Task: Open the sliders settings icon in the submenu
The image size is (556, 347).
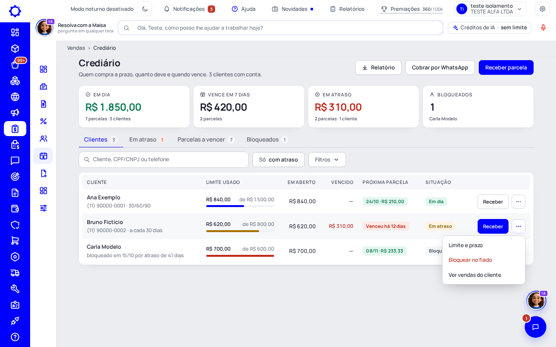Action: click(43, 208)
